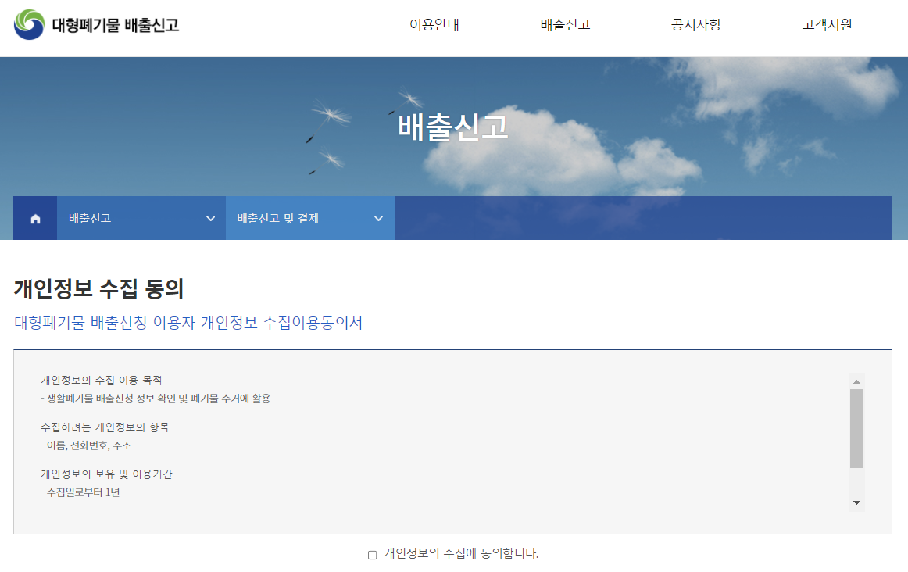Click the consent text scrollbar up arrow

tap(856, 381)
